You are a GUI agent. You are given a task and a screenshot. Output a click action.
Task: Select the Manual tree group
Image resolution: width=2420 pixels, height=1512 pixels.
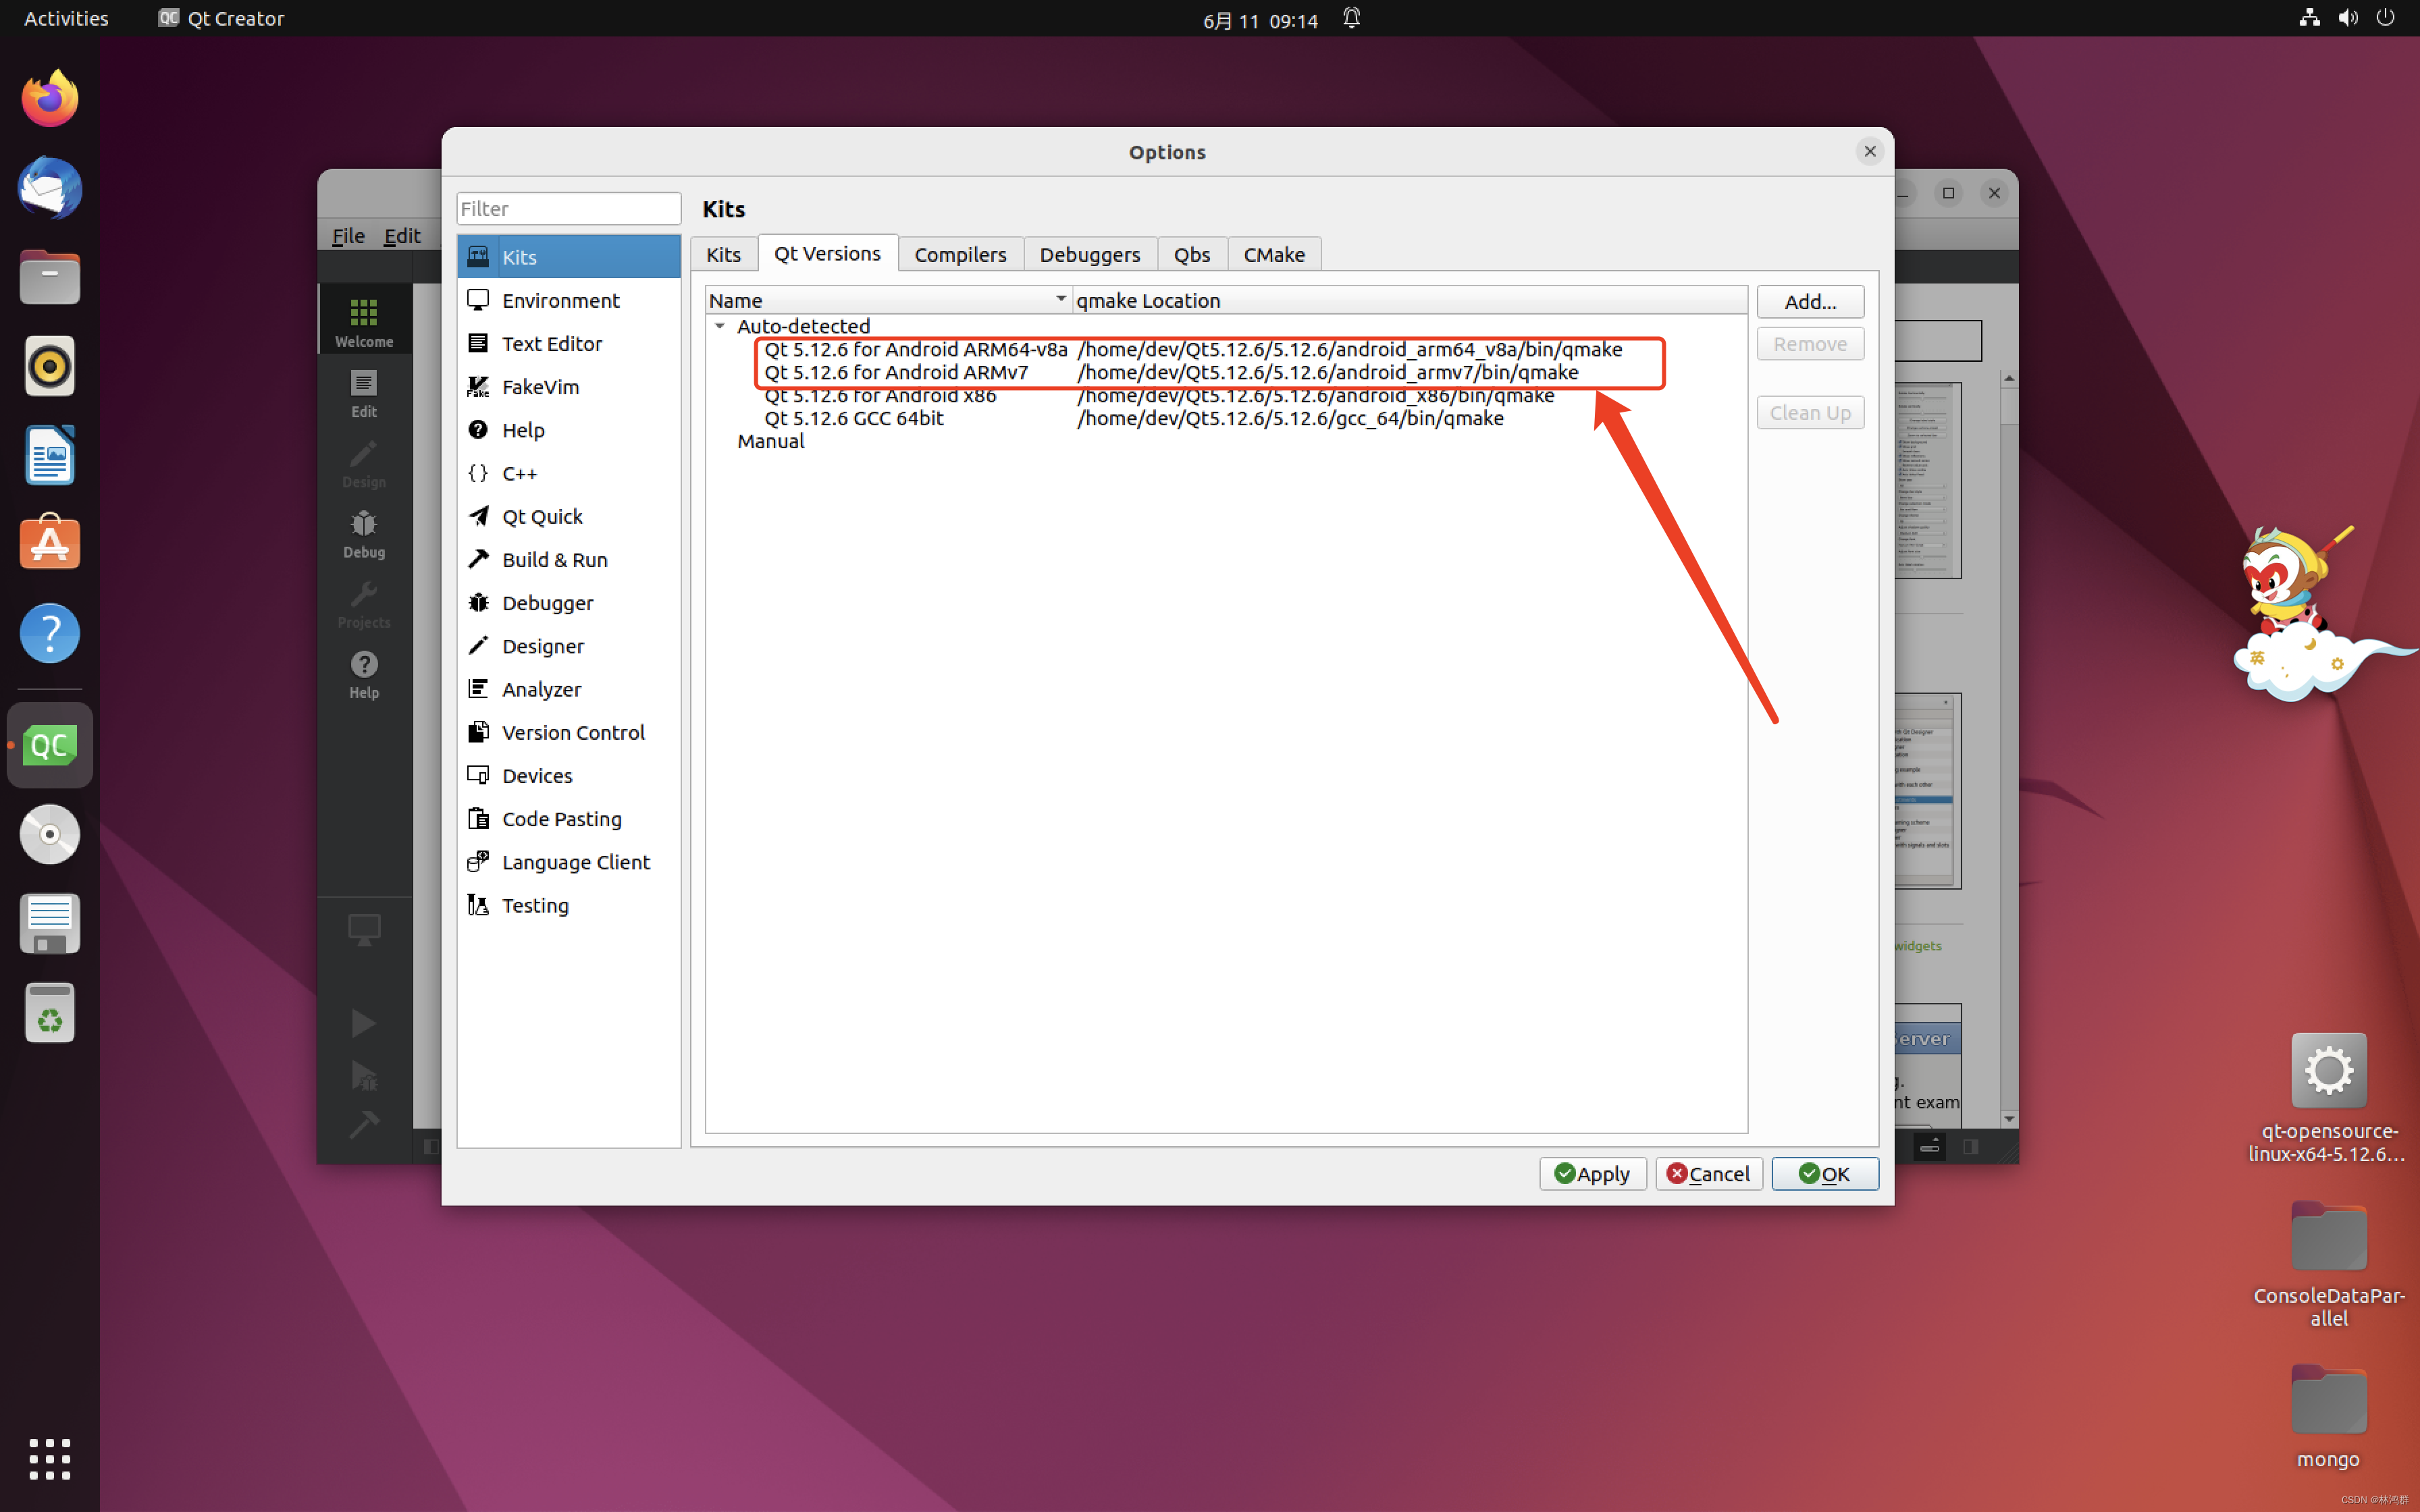770,442
